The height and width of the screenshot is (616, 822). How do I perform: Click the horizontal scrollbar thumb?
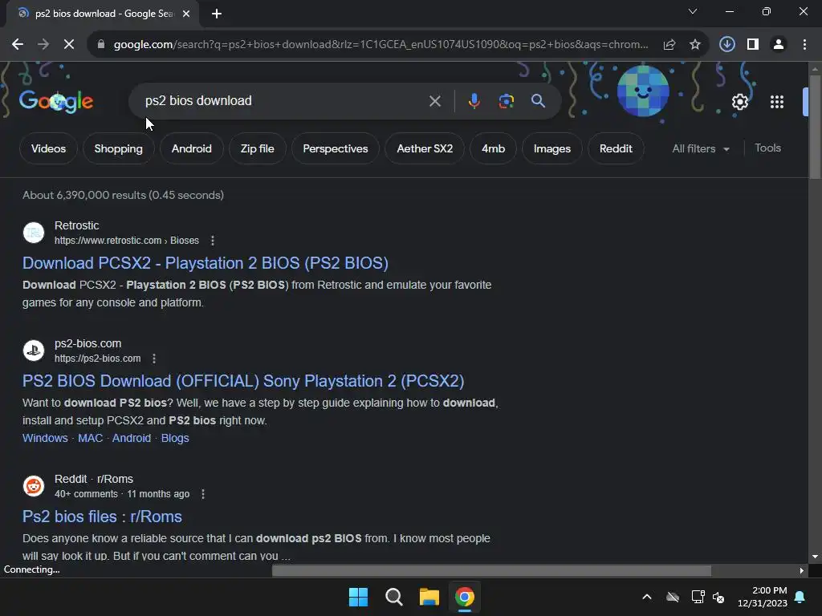tap(491, 570)
